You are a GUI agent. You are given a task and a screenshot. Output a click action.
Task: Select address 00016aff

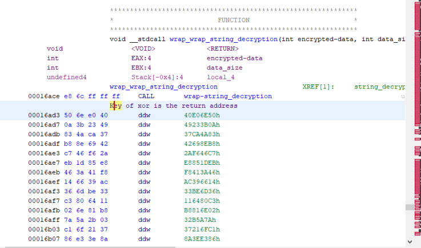[x=44, y=220]
